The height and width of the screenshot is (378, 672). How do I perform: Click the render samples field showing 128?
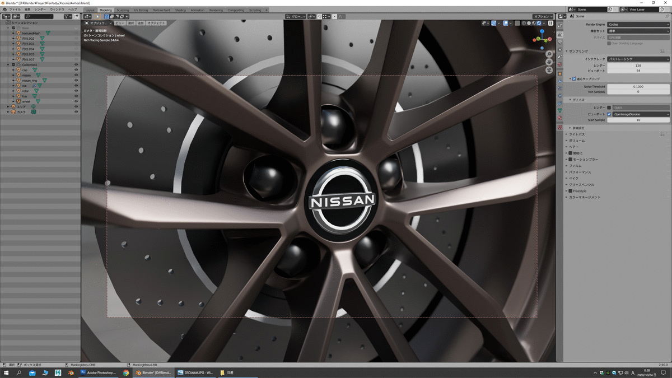coord(638,66)
